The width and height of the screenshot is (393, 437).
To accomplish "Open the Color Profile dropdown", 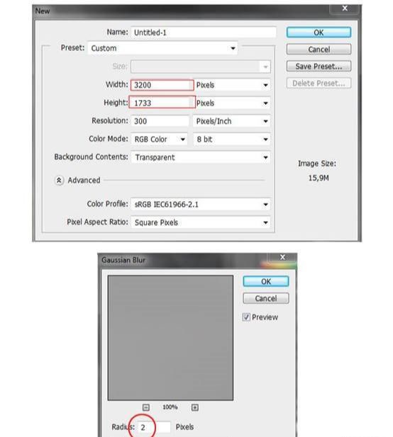I will pos(201,204).
